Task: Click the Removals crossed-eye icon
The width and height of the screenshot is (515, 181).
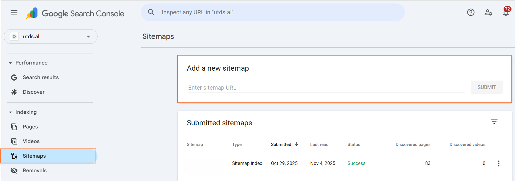Action: pos(14,170)
